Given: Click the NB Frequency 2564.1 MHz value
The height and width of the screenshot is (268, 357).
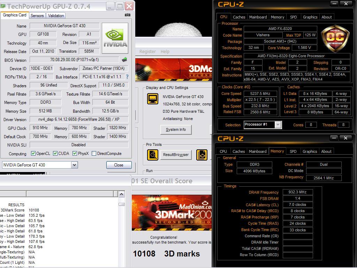Looking at the screenshot, I should (x=324, y=178).
